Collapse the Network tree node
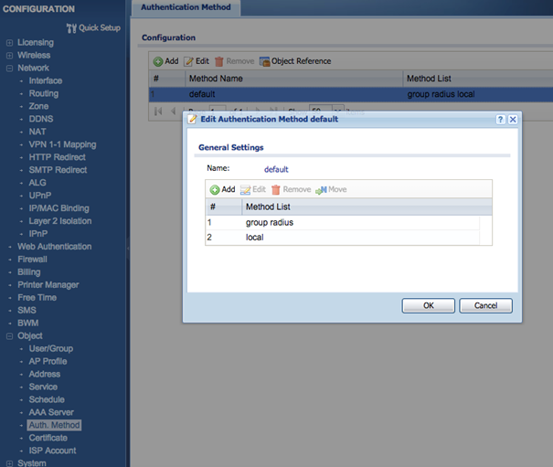Viewport: 553px width, 467px height. pos(9,69)
